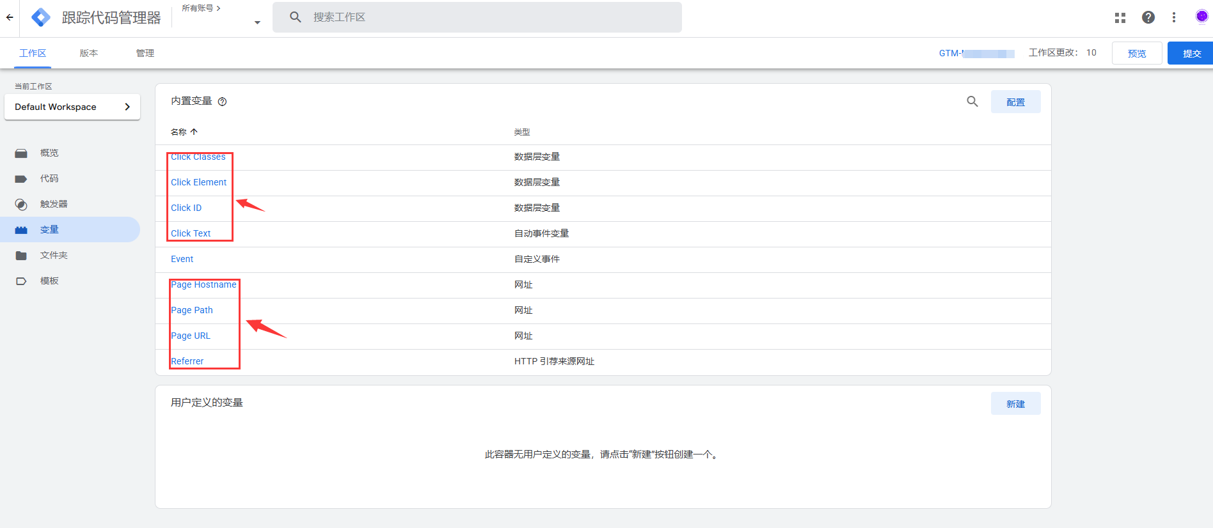
Task: Search built-in variables using the magnifier icon
Action: pyautogui.click(x=972, y=102)
